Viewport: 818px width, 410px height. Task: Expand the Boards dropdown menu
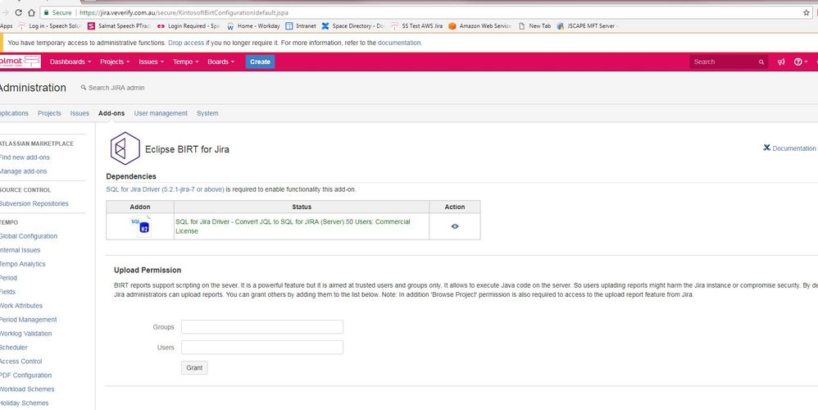point(220,61)
